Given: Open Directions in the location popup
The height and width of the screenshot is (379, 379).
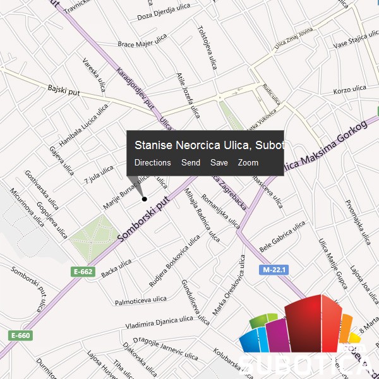Looking at the screenshot, I should point(152,162).
